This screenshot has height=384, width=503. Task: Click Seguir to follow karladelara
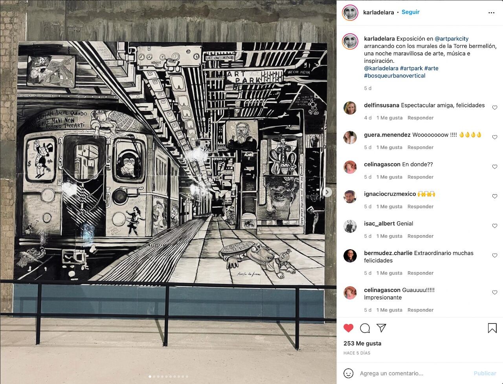click(x=411, y=12)
